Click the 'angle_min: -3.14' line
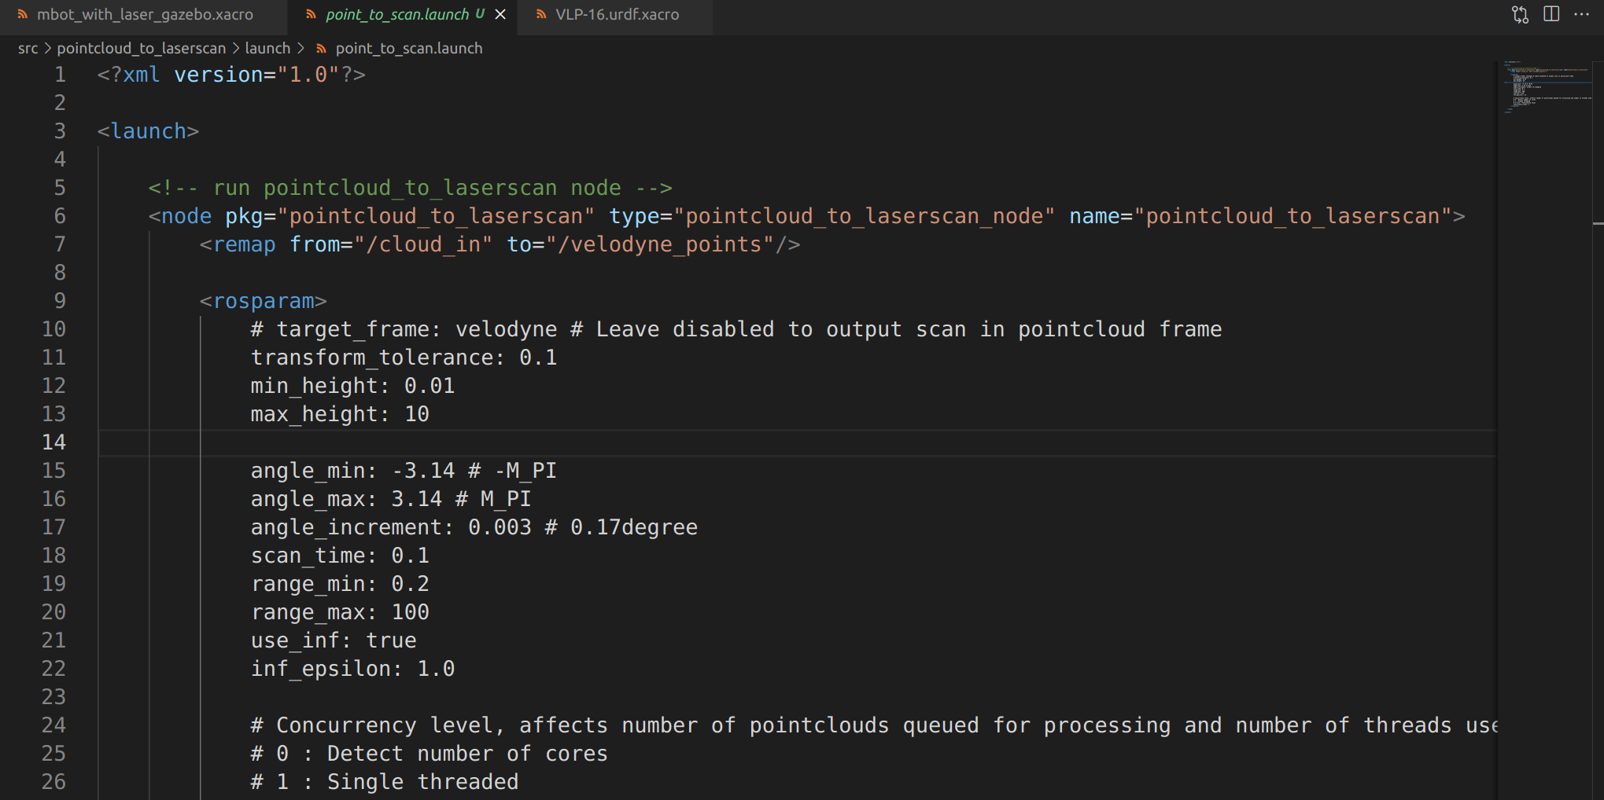Image resolution: width=1604 pixels, height=800 pixels. point(404,471)
